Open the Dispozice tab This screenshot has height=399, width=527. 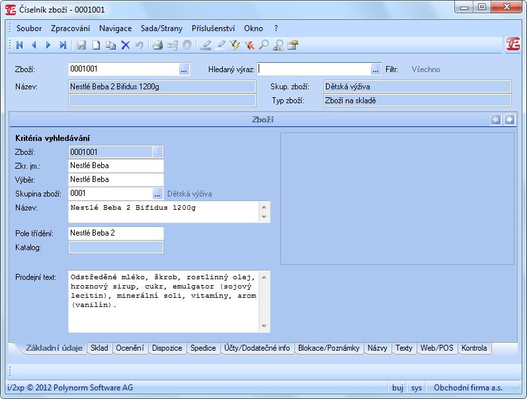(167, 348)
